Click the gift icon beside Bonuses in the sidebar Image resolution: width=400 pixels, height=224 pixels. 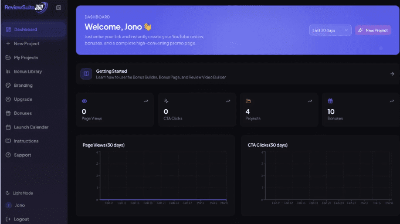(x=8, y=113)
